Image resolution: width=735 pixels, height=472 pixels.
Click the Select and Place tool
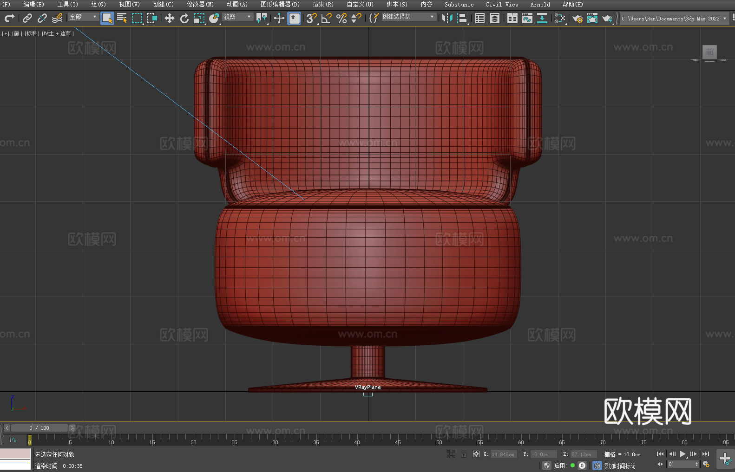[x=214, y=18]
